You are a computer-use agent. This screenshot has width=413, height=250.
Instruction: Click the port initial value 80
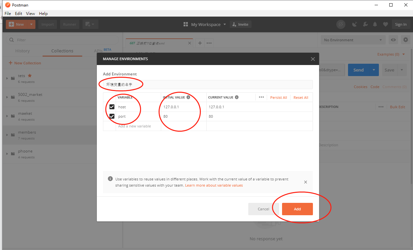coord(184,116)
